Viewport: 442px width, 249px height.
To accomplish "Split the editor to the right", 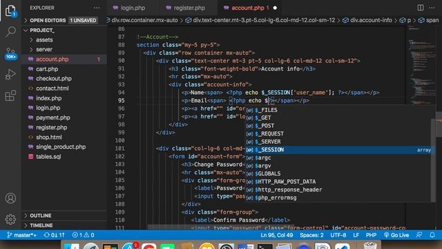I will 421,8.
